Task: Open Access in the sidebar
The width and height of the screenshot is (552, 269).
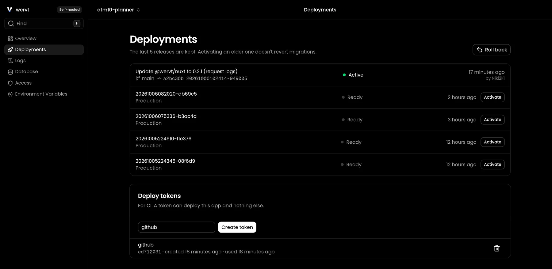Action: coord(44,83)
